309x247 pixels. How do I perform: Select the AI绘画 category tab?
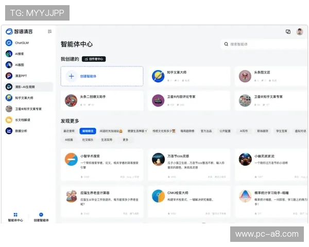tap(69, 139)
